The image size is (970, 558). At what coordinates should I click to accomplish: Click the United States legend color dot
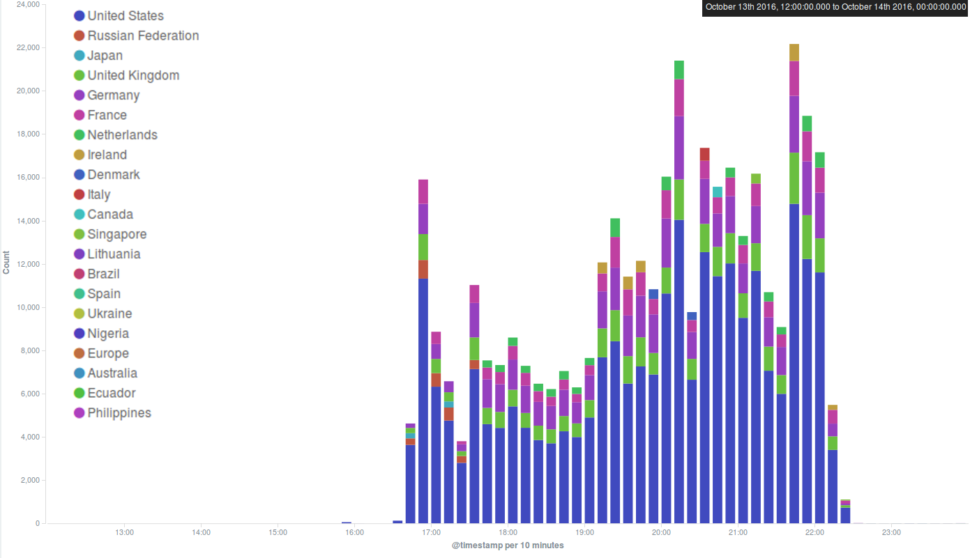[x=79, y=16]
